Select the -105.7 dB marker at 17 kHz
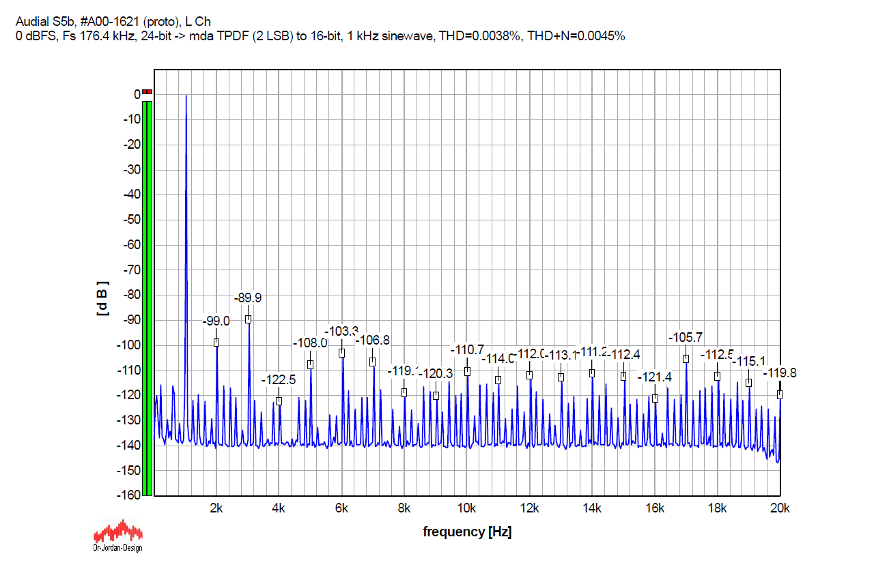 [686, 359]
